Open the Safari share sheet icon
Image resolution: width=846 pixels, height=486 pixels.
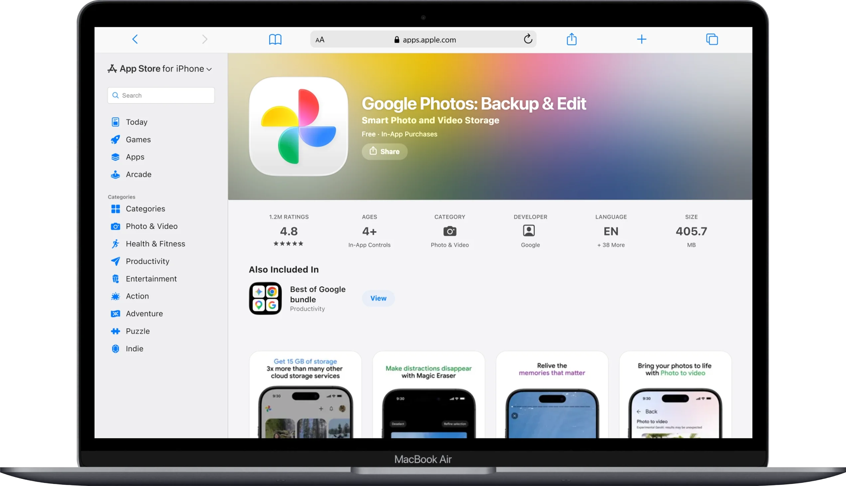tap(572, 39)
